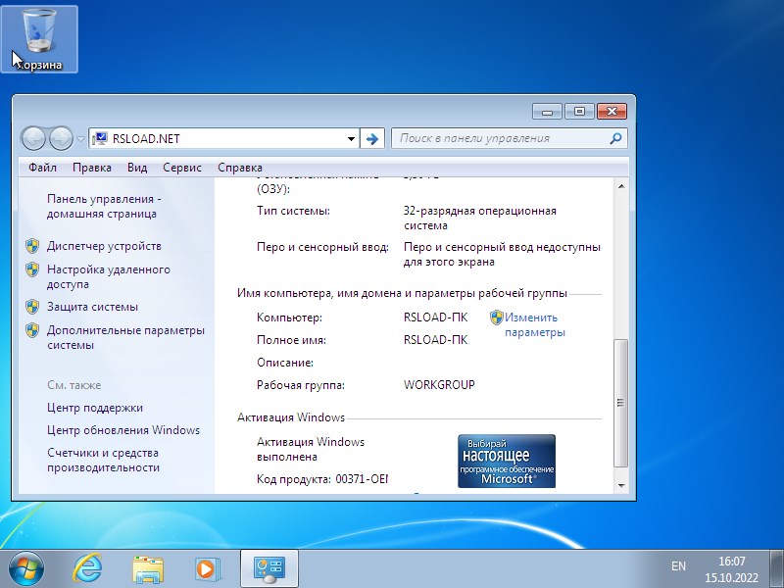The height and width of the screenshot is (588, 784).
Task: Click the Описание label
Action: [285, 363]
